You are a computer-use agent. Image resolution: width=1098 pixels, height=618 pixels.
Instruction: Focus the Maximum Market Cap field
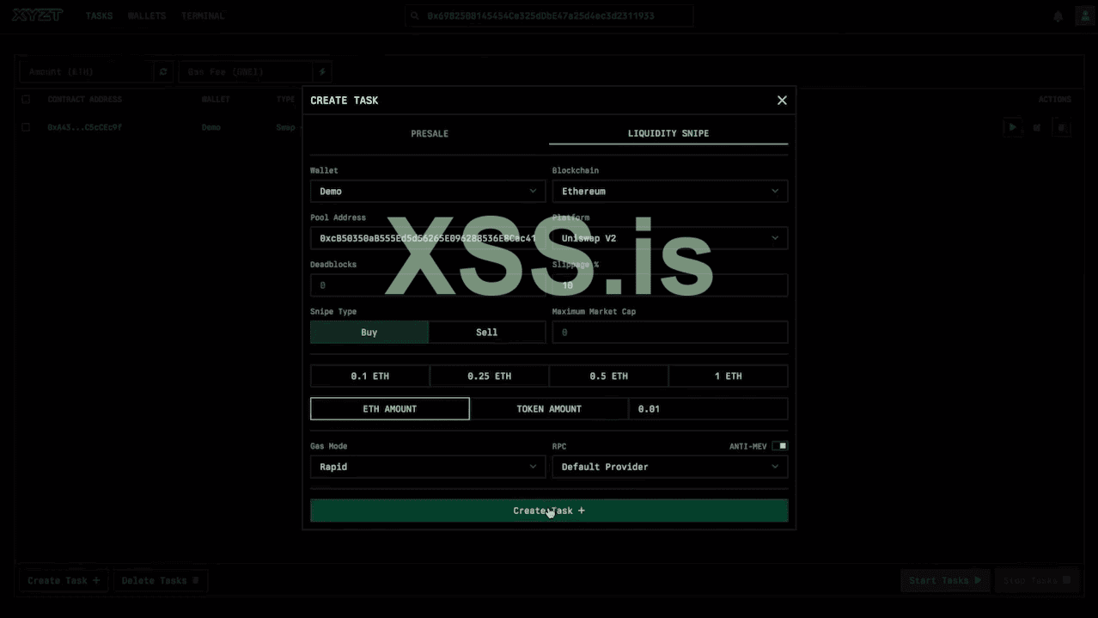pos(670,333)
